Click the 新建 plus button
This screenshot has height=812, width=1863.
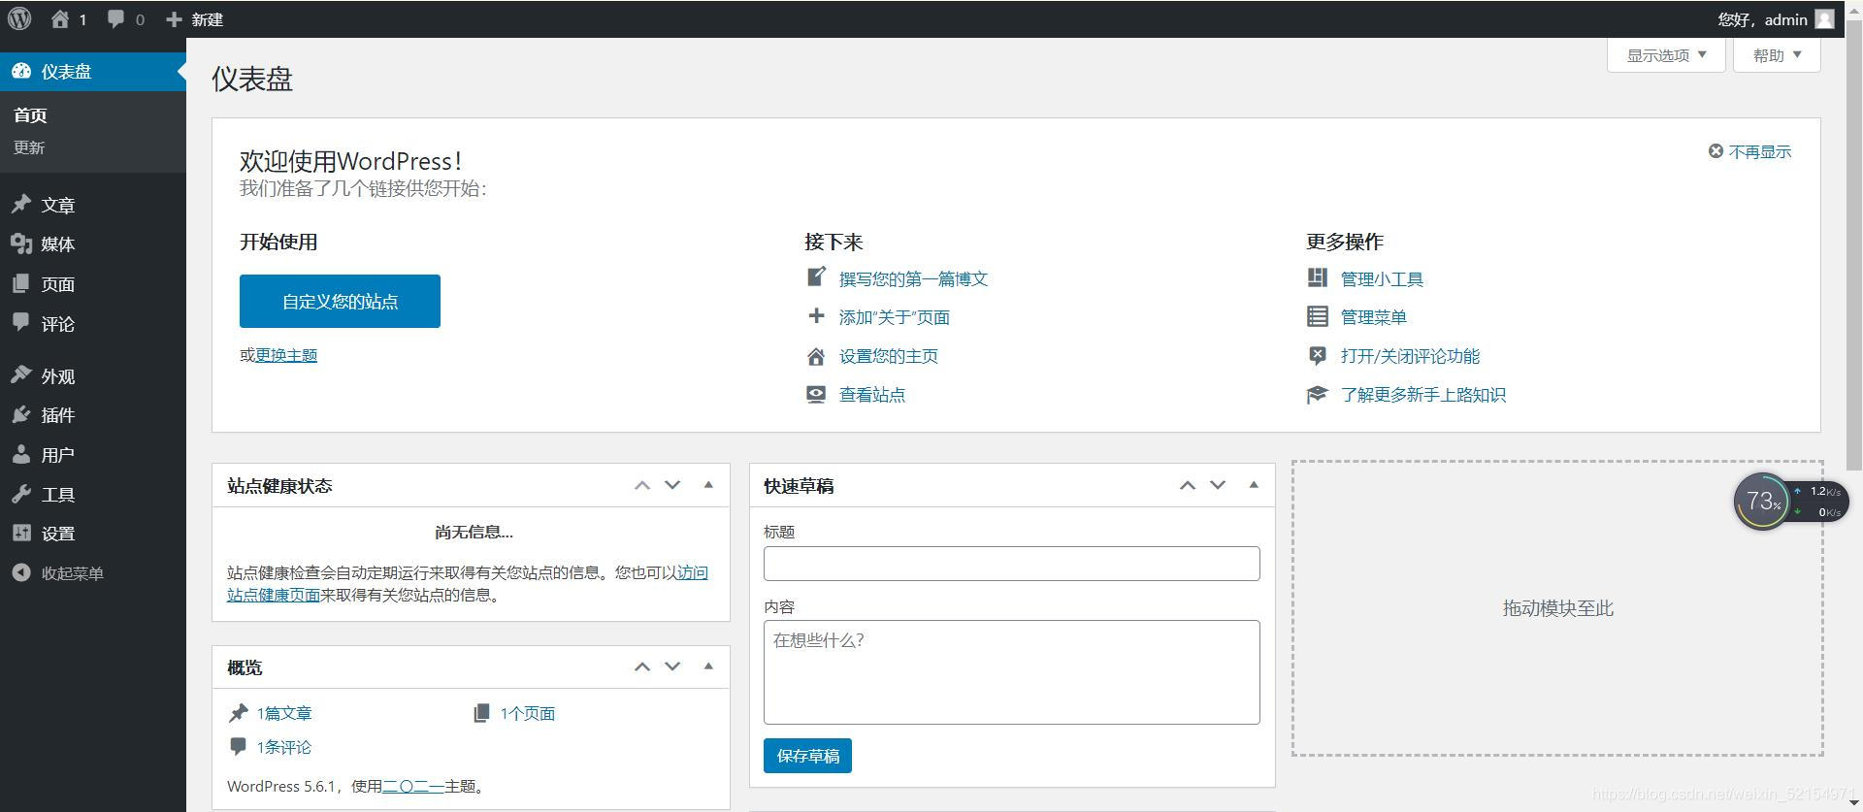[x=195, y=19]
